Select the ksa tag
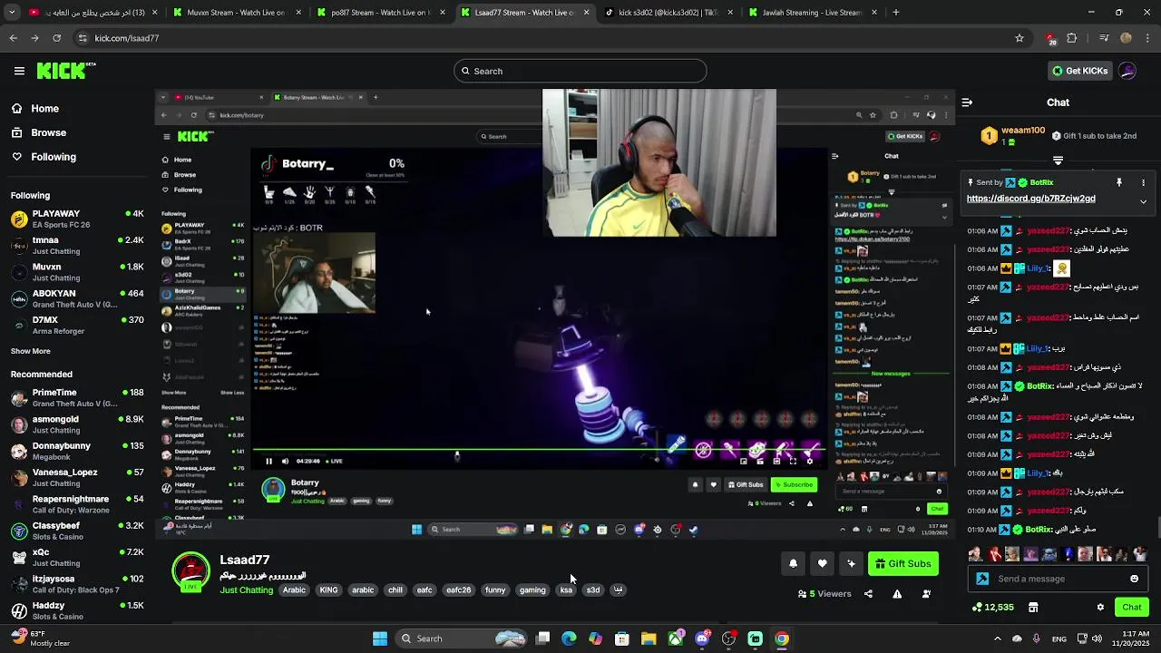This screenshot has height=653, width=1161. [x=566, y=590]
